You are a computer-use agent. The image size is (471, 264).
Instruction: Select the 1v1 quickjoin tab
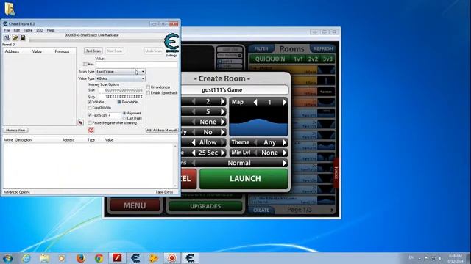point(298,59)
